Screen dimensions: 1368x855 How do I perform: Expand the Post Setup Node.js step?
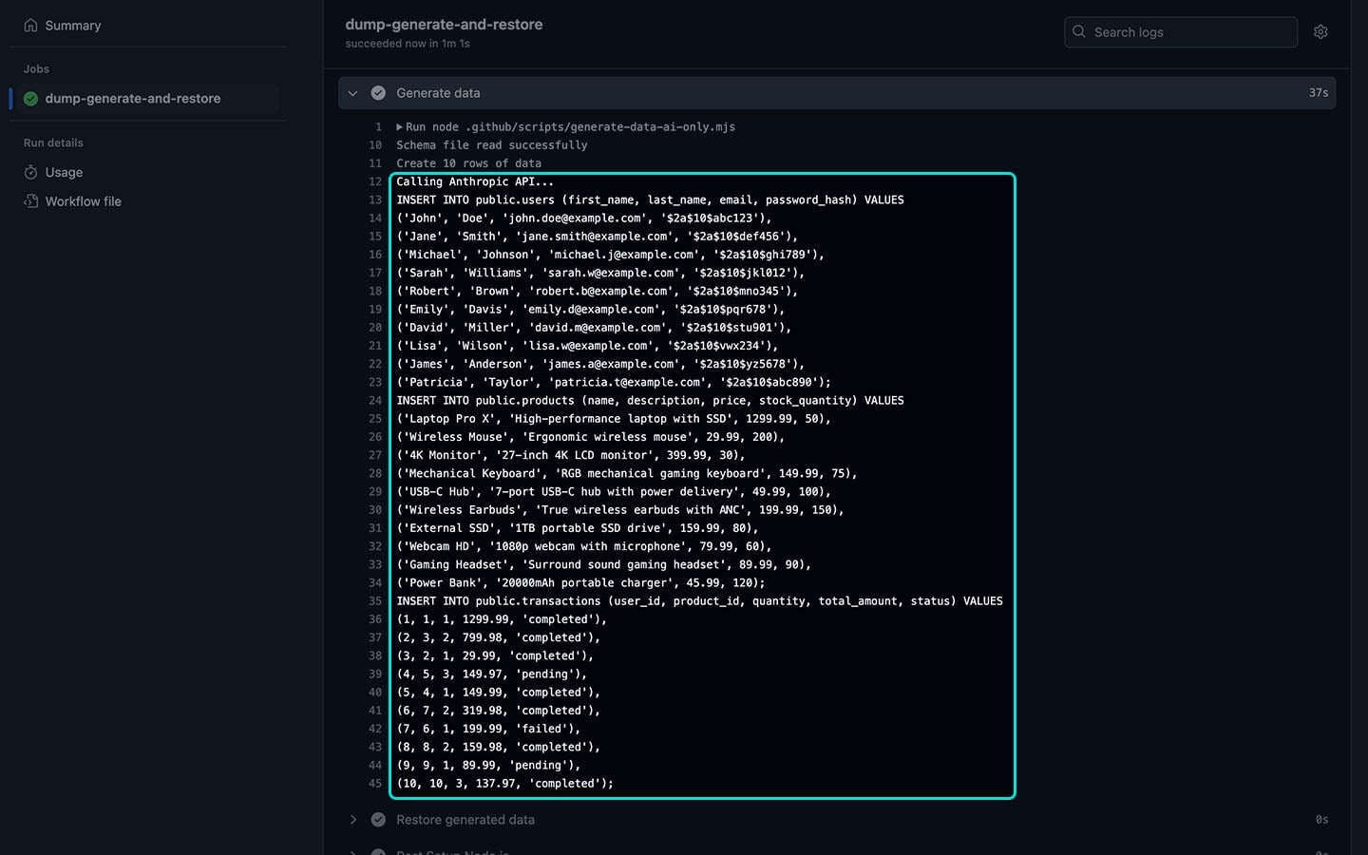(x=353, y=851)
